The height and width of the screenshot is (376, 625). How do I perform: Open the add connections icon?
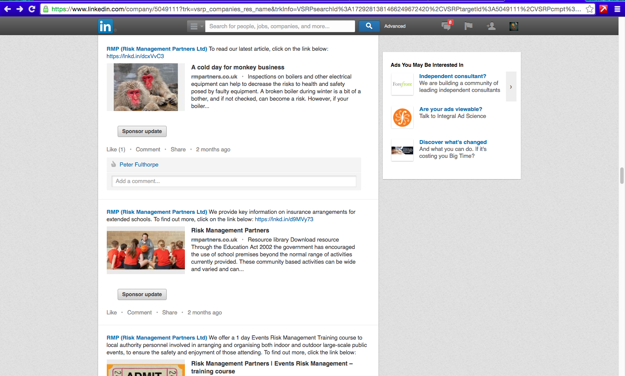click(x=491, y=26)
